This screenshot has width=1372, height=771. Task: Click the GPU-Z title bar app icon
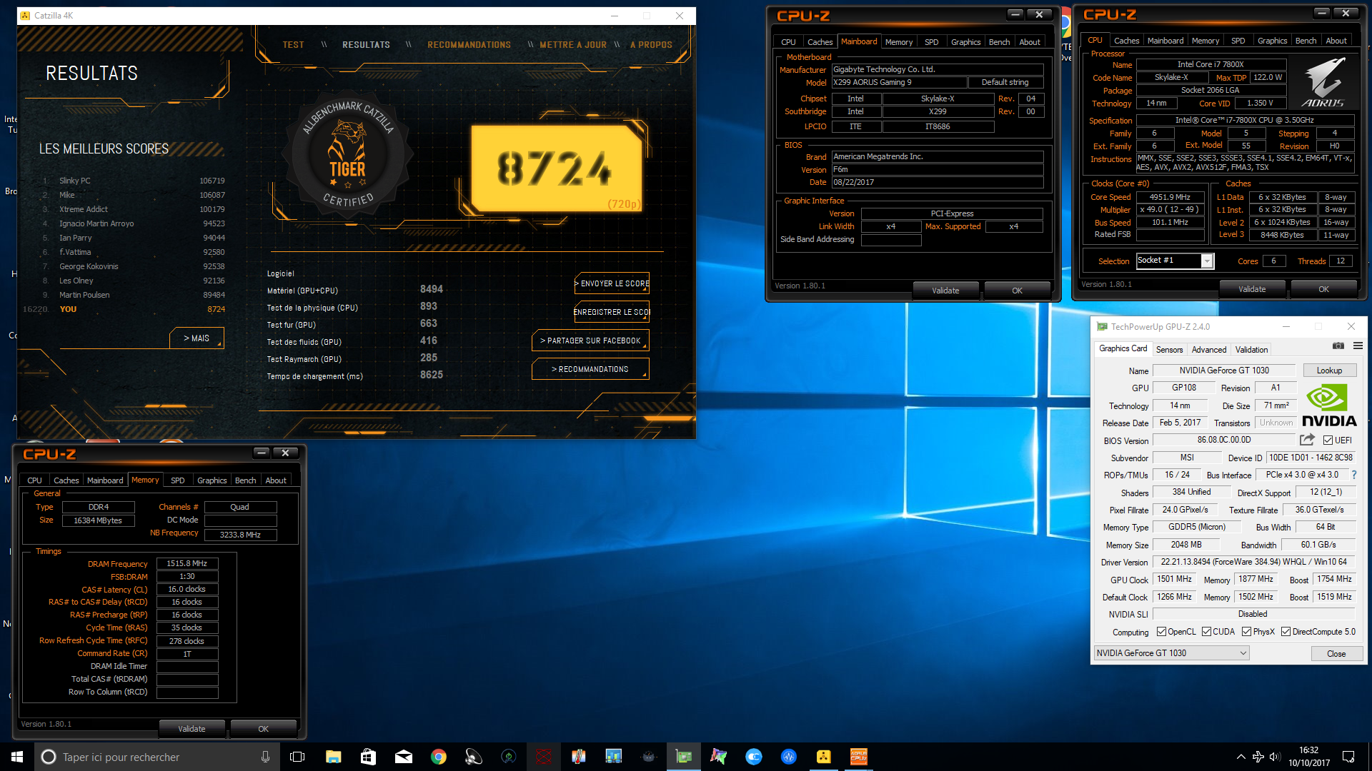(x=1102, y=327)
